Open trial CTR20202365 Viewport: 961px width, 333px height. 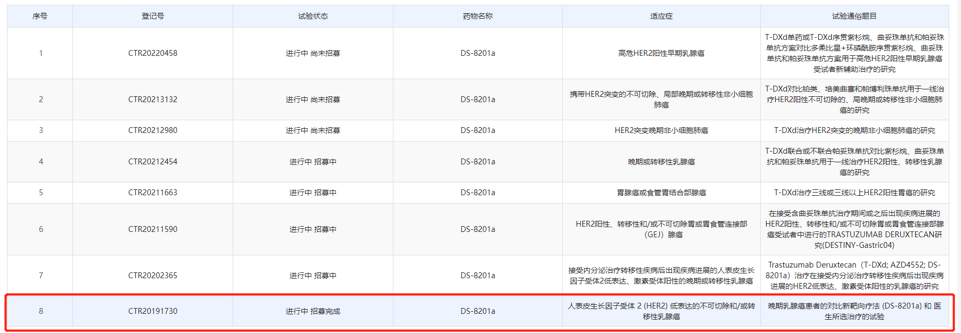tap(153, 276)
